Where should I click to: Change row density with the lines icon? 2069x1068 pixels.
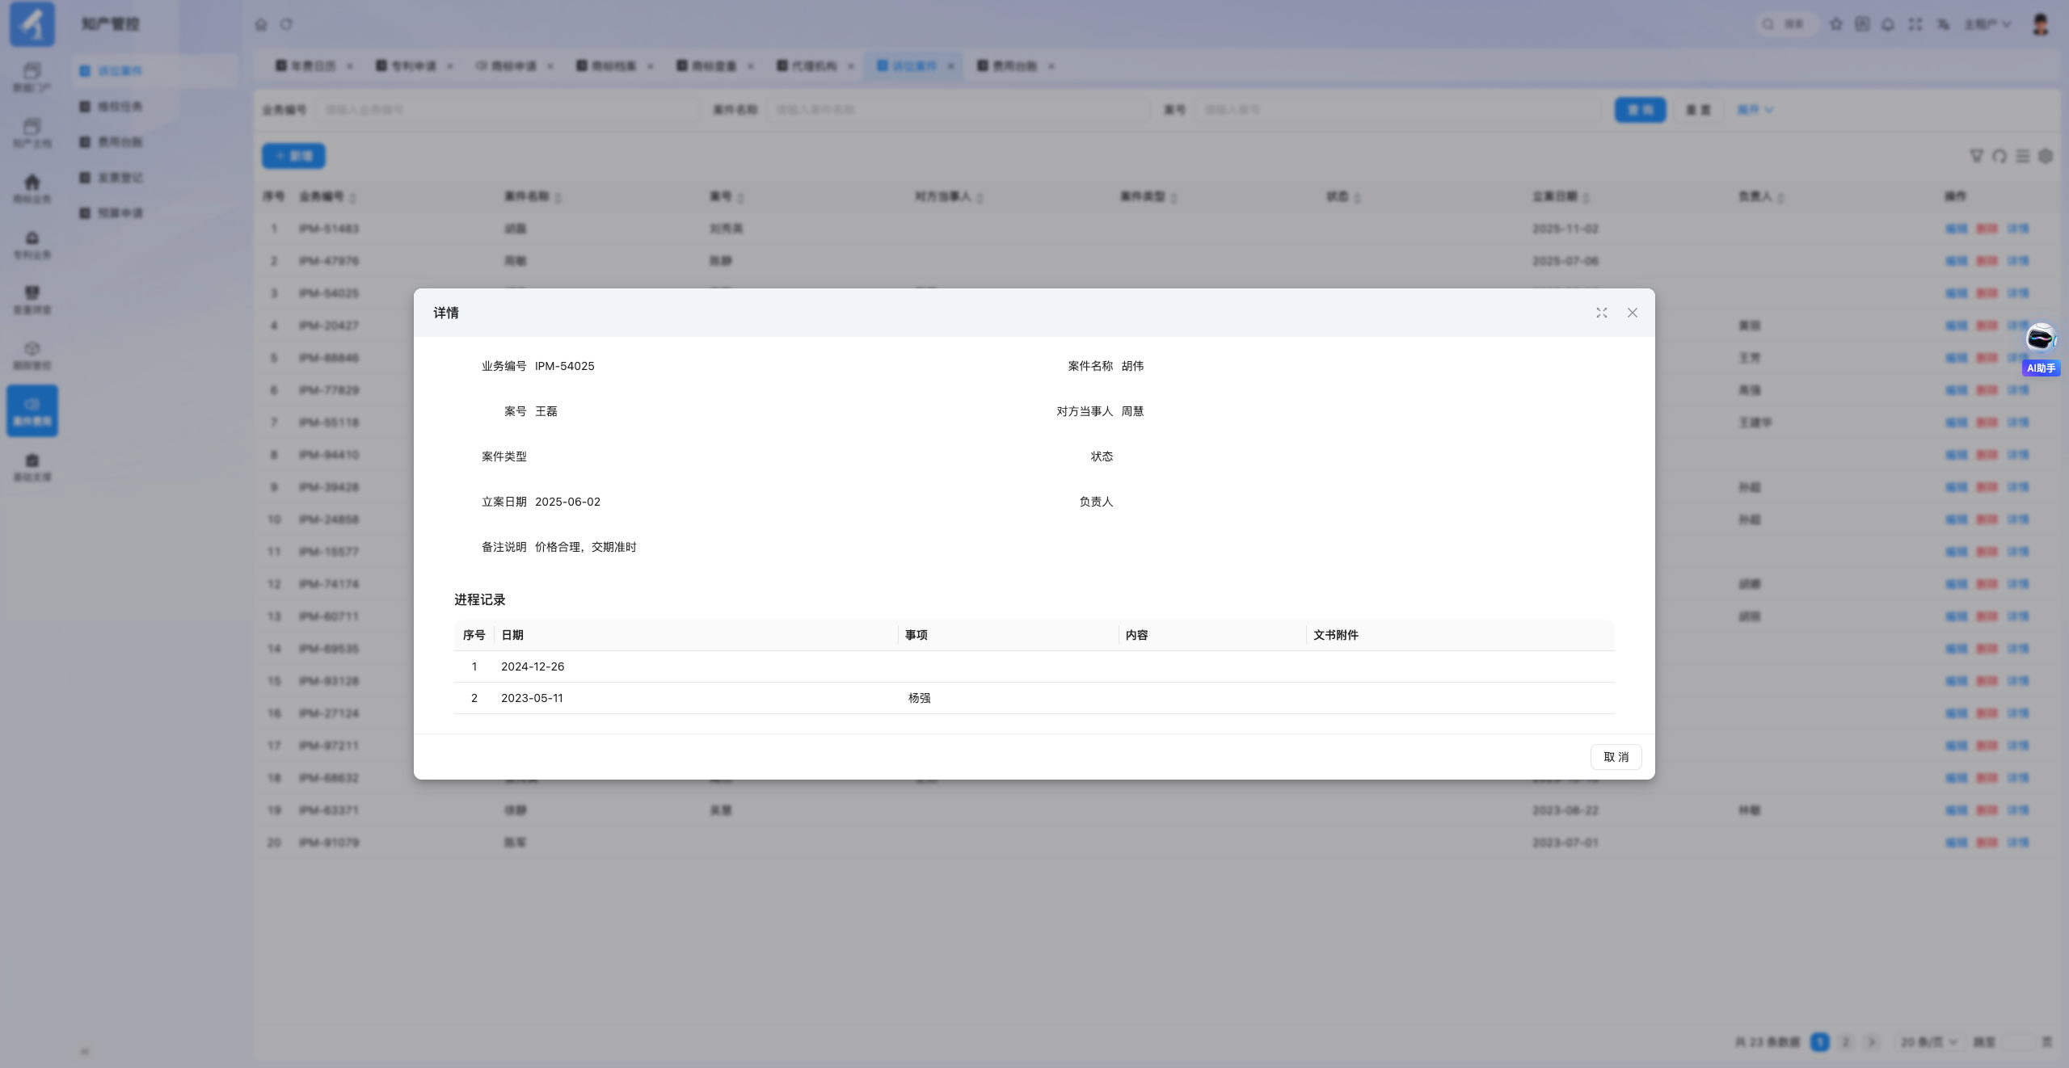click(x=2023, y=156)
